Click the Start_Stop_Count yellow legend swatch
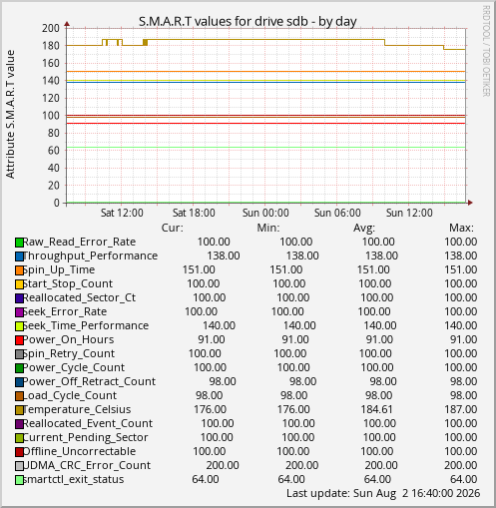This screenshot has height=508, width=496. coord(19,284)
